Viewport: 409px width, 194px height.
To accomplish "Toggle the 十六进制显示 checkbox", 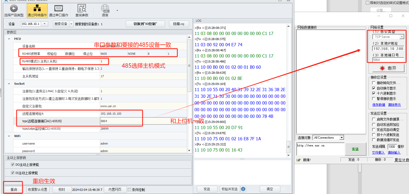I will click(374, 93).
